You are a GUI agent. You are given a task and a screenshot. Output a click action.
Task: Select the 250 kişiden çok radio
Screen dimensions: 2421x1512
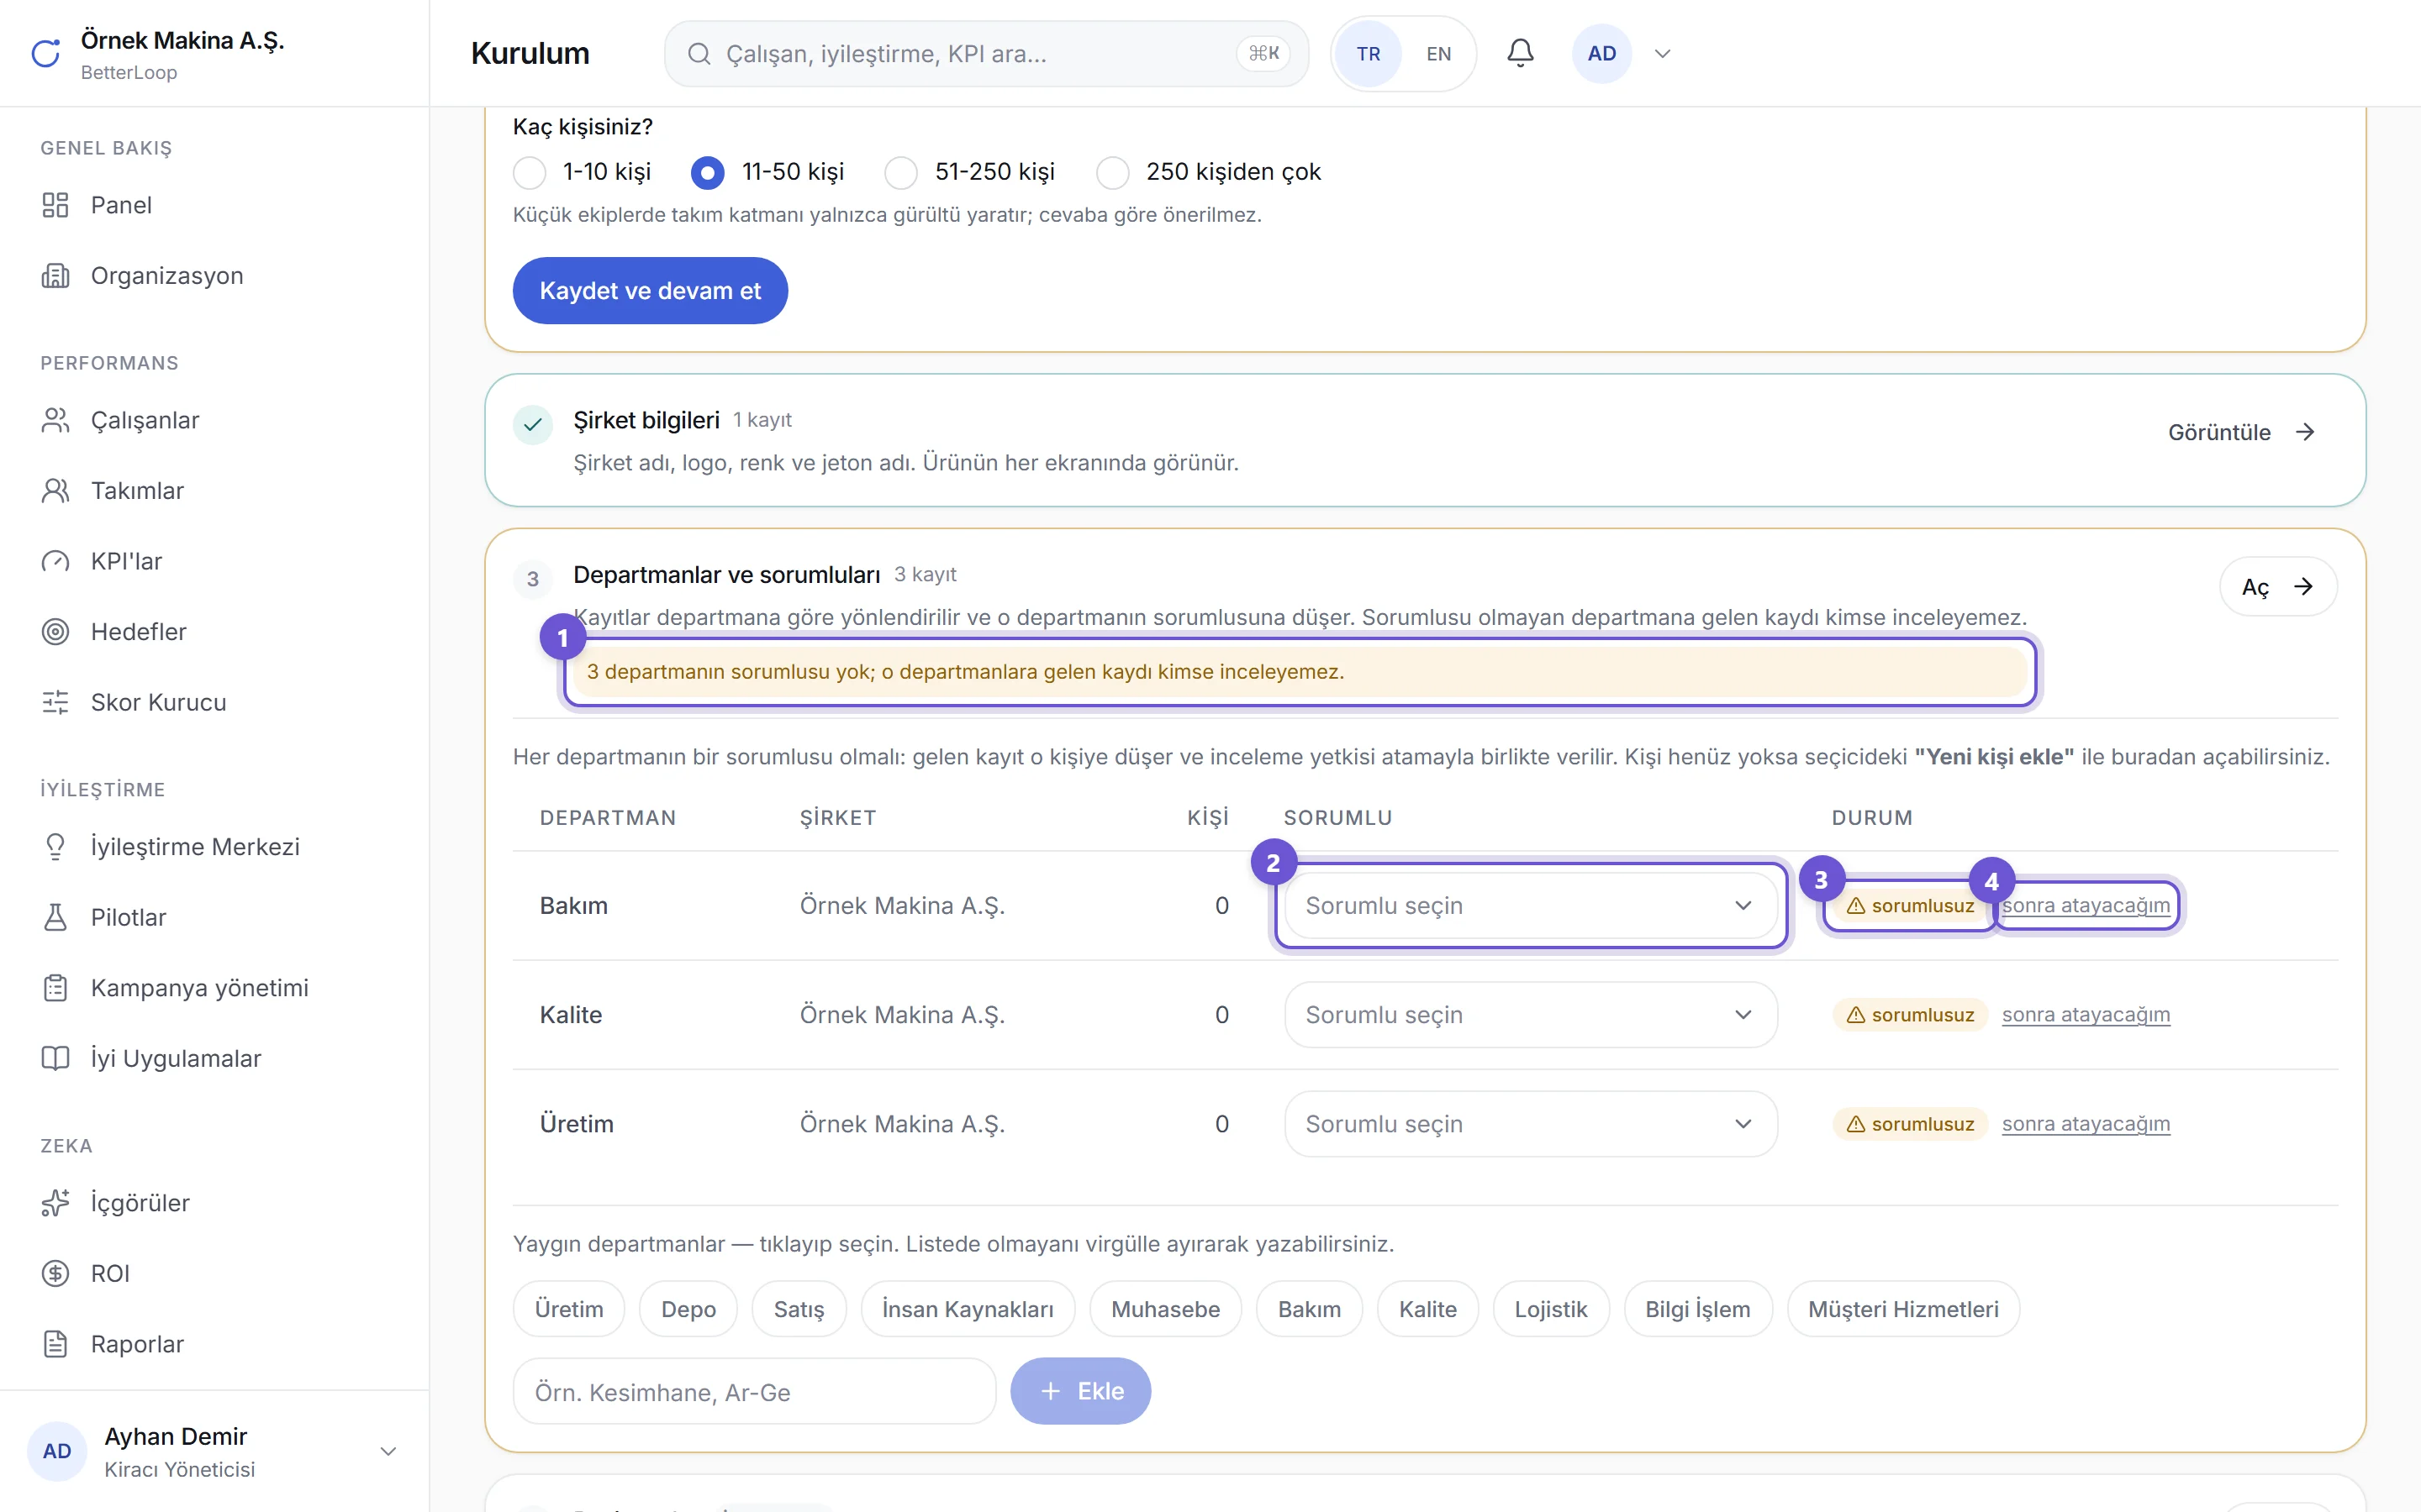tap(1112, 172)
